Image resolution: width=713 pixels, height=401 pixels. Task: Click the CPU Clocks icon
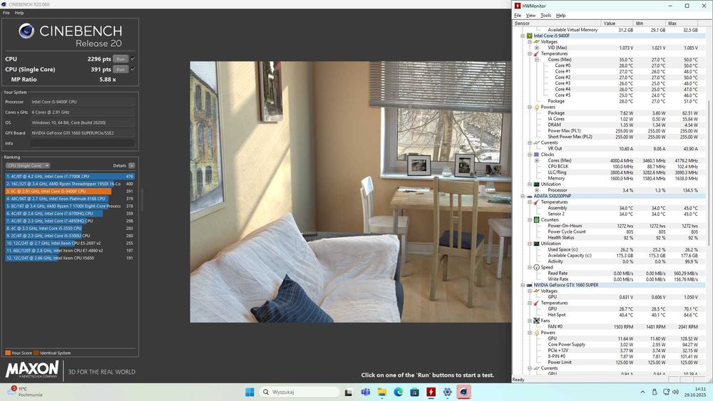(537, 155)
